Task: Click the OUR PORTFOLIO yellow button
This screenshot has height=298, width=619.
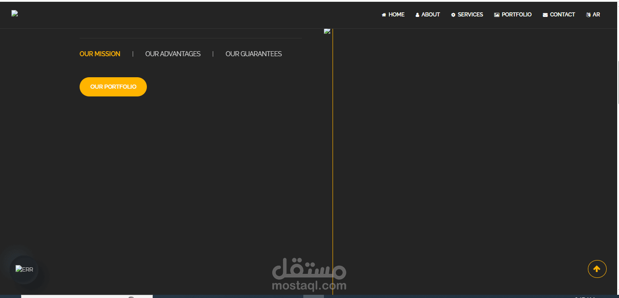Action: [x=113, y=87]
